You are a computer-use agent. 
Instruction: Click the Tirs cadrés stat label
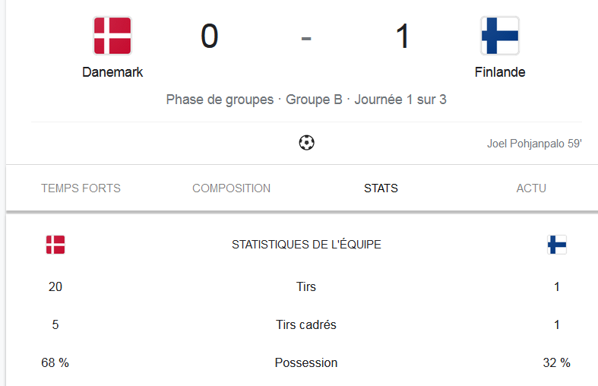coord(306,324)
